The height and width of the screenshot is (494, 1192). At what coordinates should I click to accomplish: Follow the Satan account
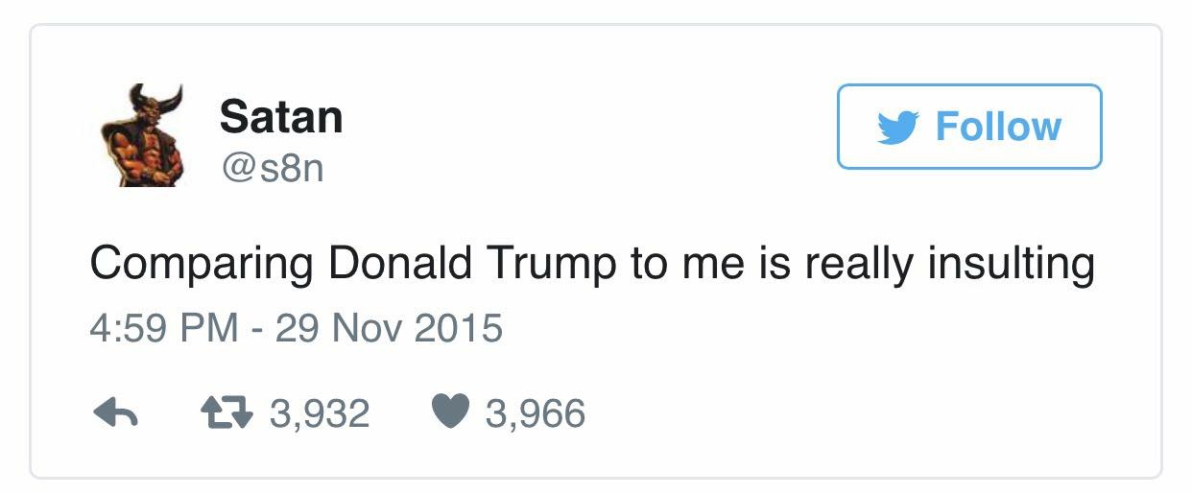pos(969,127)
